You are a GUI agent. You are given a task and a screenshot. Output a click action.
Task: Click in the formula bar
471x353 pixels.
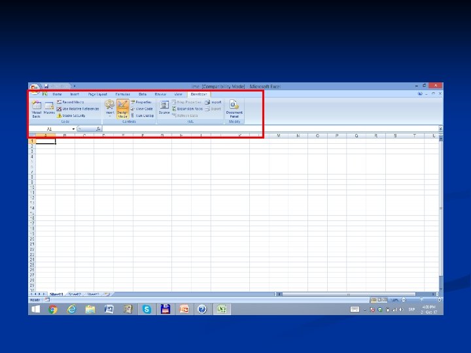coord(270,129)
